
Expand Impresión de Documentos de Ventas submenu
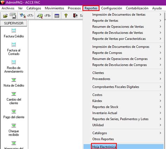[x=124, y=15]
